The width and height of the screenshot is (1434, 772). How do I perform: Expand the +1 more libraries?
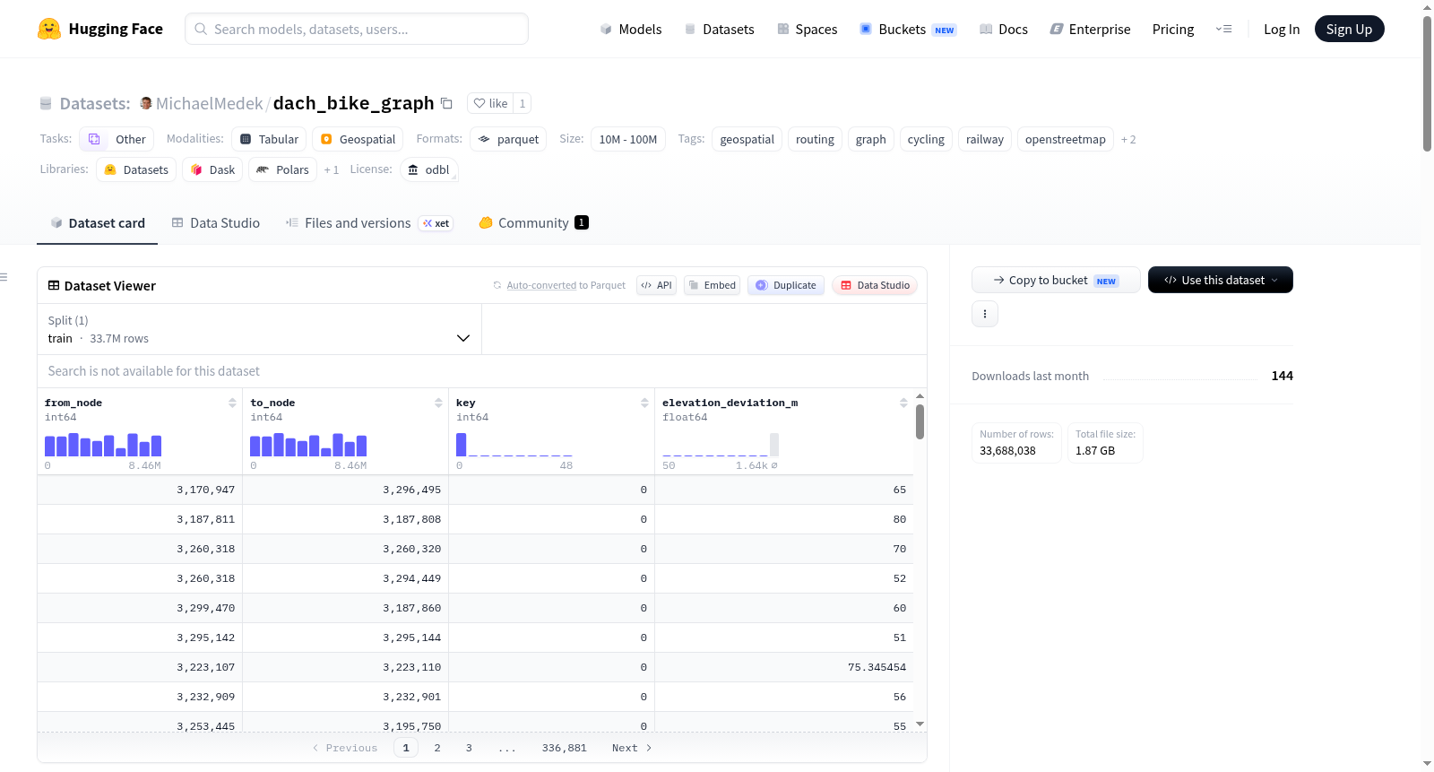click(x=332, y=169)
